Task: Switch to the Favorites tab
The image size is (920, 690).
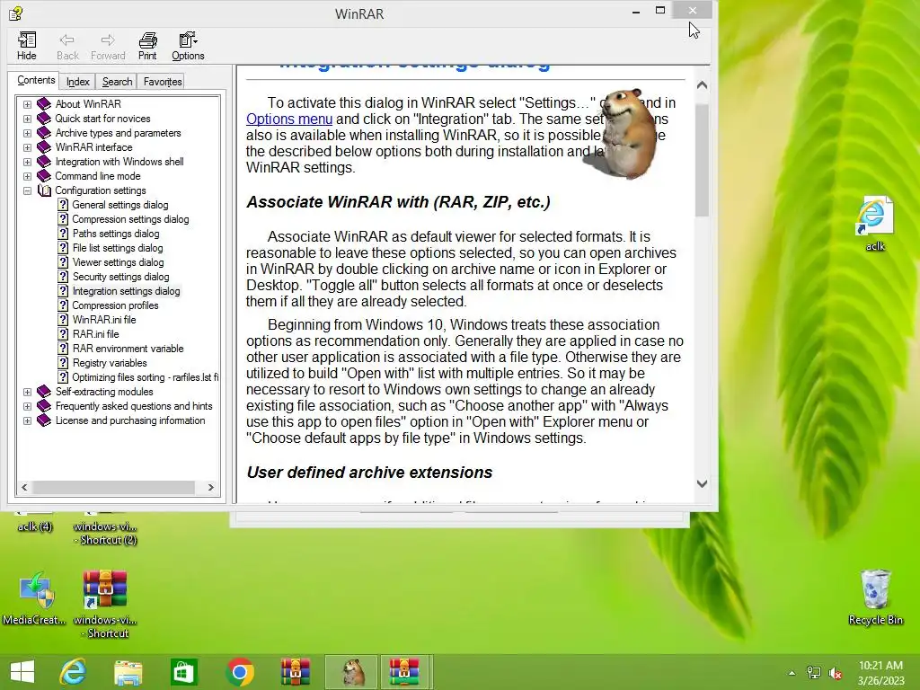Action: [163, 82]
